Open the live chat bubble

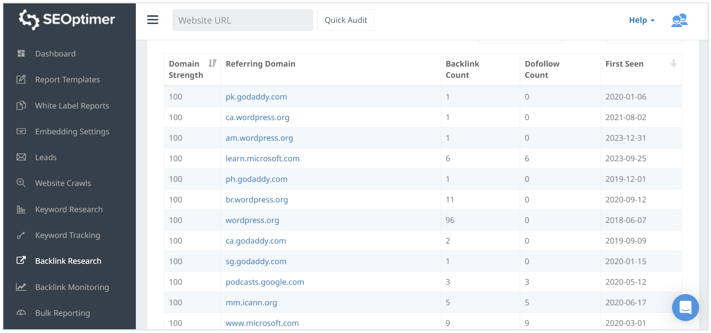click(685, 308)
